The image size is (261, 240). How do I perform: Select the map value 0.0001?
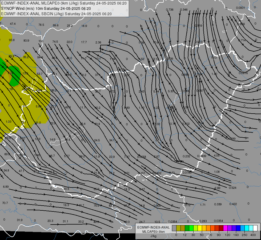[240, 8]
